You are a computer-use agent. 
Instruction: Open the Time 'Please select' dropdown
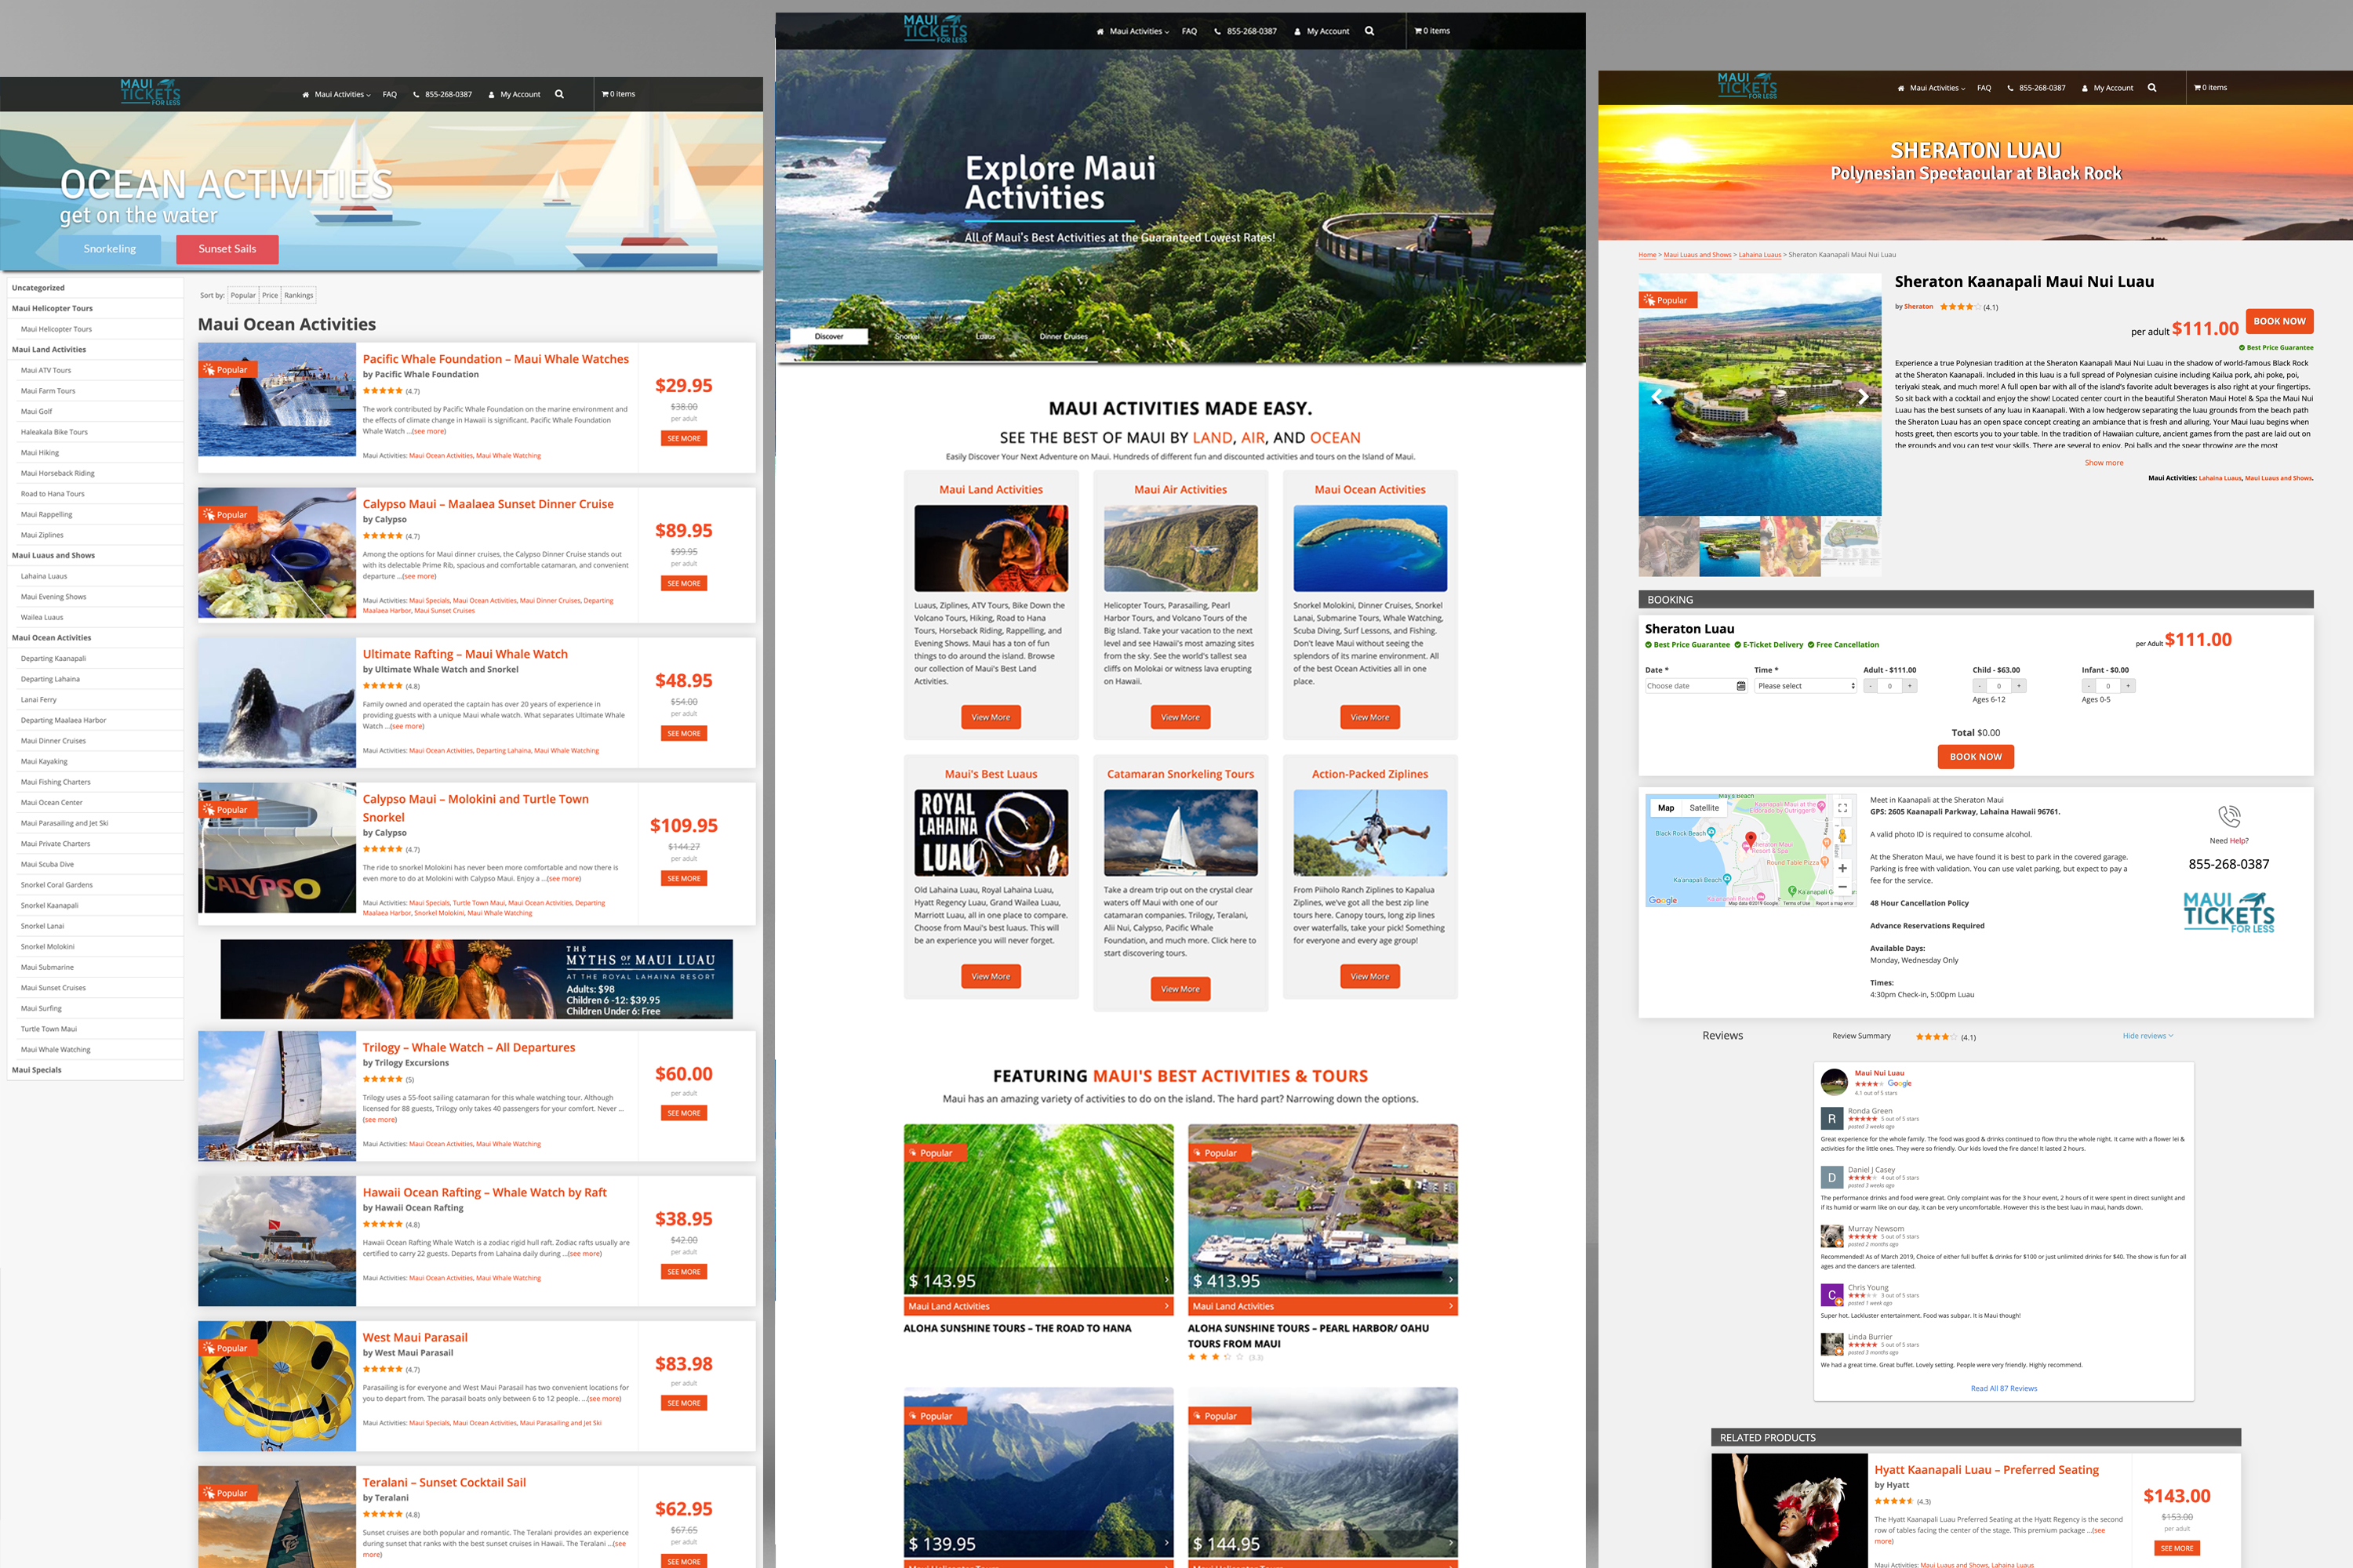tap(1806, 686)
